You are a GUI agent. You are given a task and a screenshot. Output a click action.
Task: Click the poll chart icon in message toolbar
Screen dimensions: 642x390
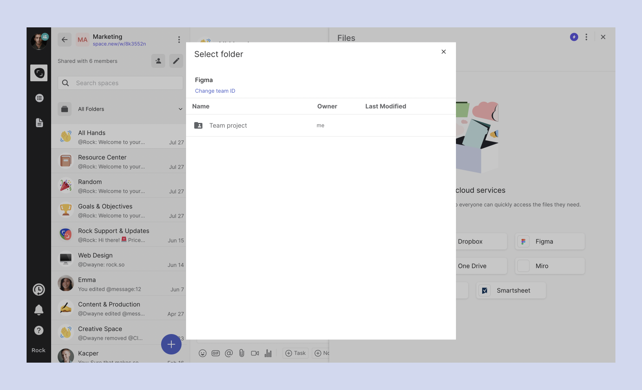click(268, 353)
